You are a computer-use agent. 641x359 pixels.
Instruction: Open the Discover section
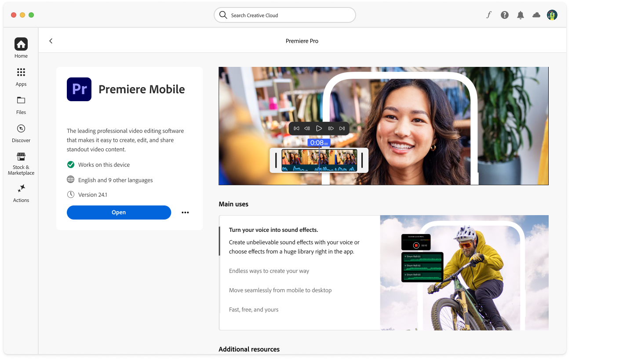(21, 133)
